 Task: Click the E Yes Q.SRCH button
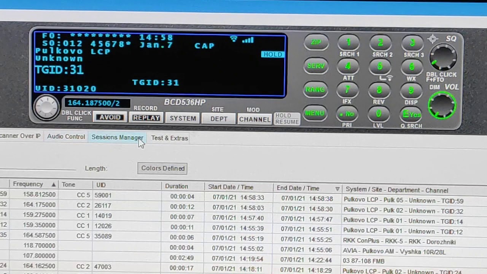411,115
